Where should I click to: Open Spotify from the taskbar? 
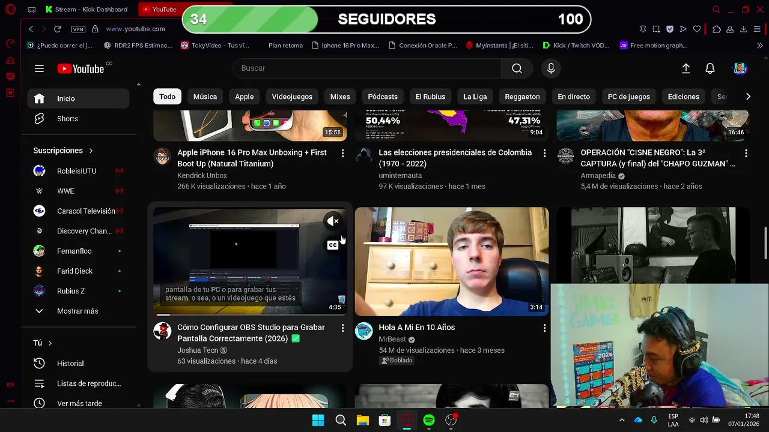(429, 420)
